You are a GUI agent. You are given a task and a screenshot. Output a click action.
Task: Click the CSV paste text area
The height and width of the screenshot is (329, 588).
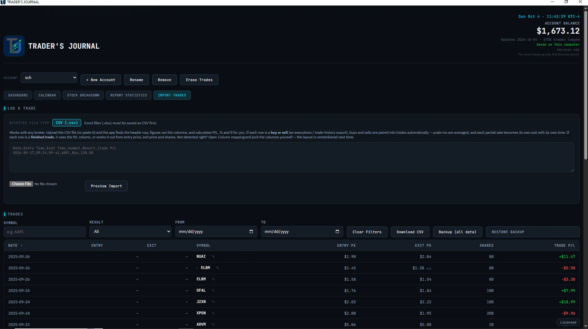coord(292,157)
